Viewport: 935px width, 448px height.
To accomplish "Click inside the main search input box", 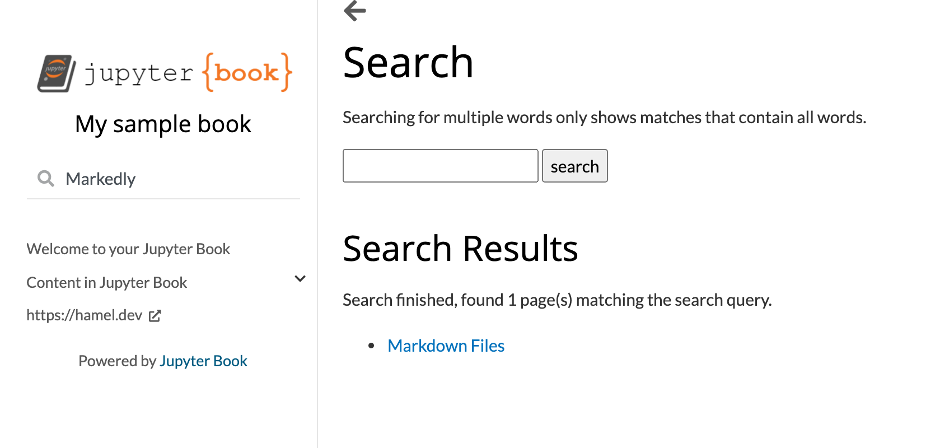I will (440, 166).
